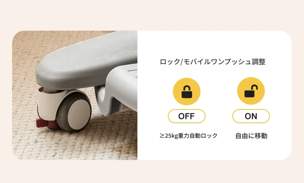This screenshot has width=304, height=183.
Task: Click the caster swivel stem under base
Action: (49, 89)
